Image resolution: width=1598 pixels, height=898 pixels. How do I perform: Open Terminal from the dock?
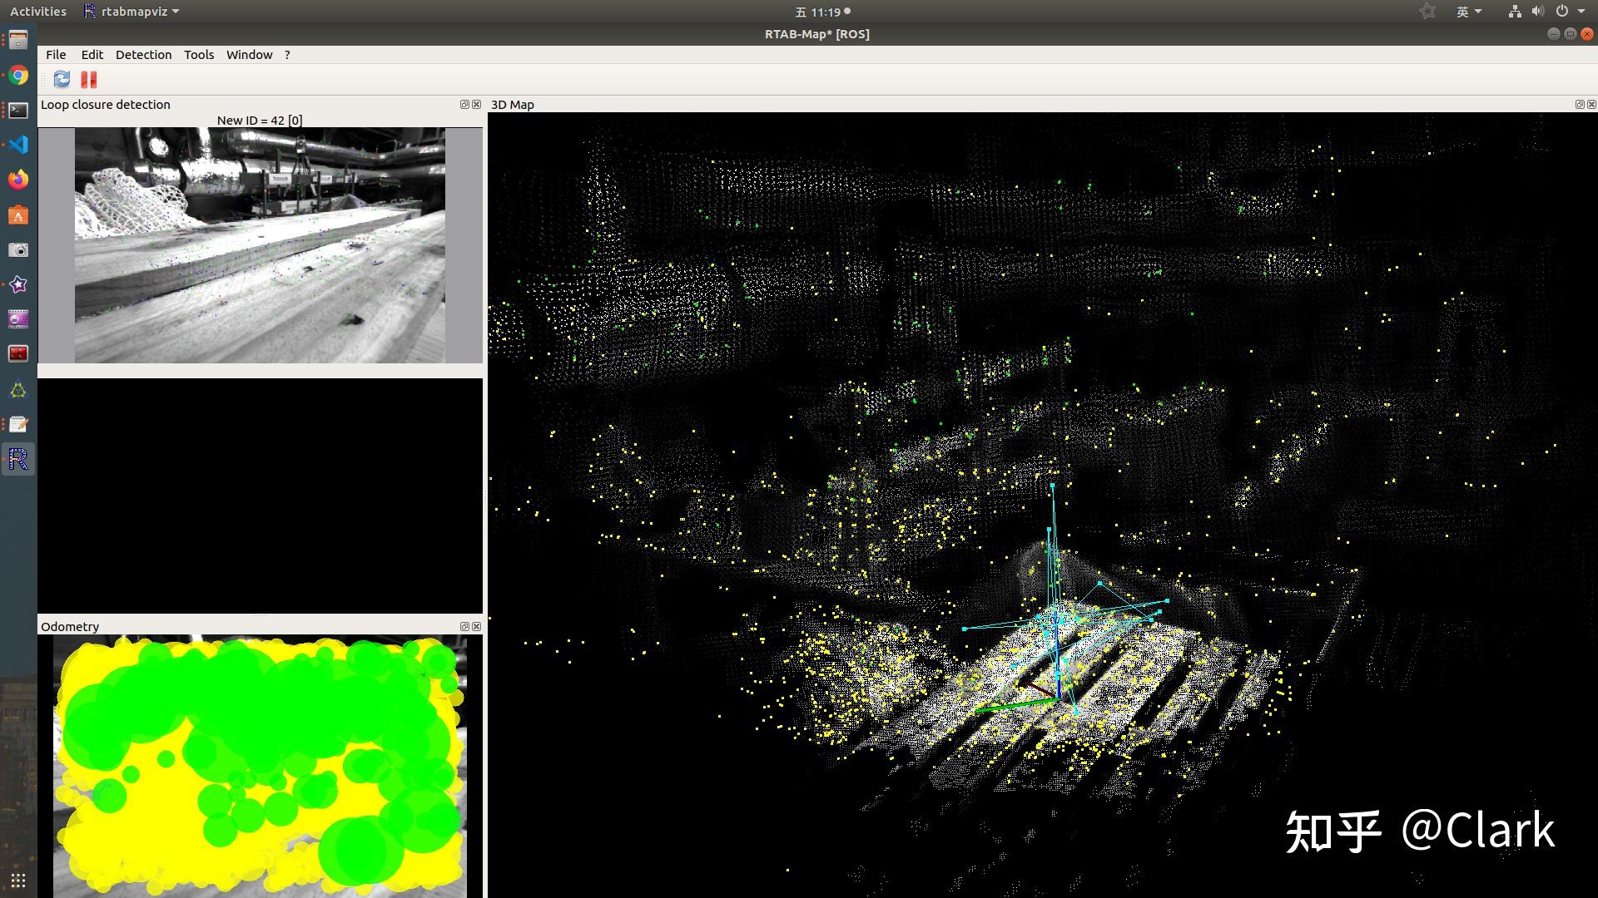click(x=18, y=110)
